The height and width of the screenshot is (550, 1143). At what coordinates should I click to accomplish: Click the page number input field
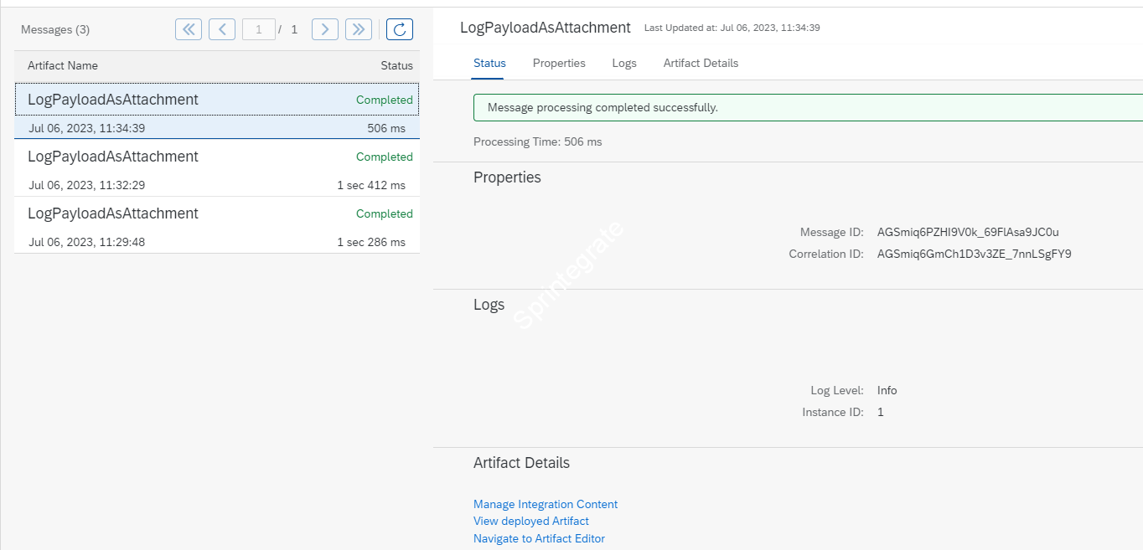[259, 28]
